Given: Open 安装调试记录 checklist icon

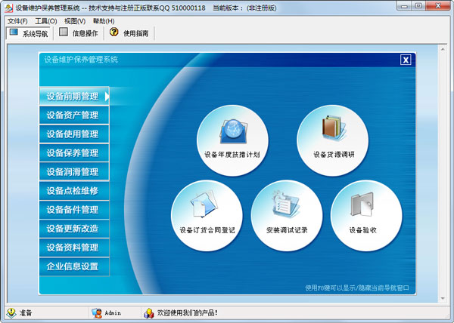Looking at the screenshot, I should 286,204.
